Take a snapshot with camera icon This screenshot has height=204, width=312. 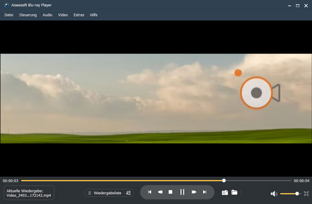(225, 193)
